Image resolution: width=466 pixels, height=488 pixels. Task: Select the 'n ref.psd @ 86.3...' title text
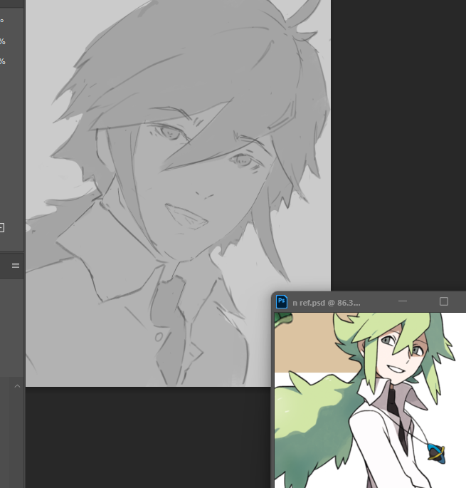(x=327, y=303)
